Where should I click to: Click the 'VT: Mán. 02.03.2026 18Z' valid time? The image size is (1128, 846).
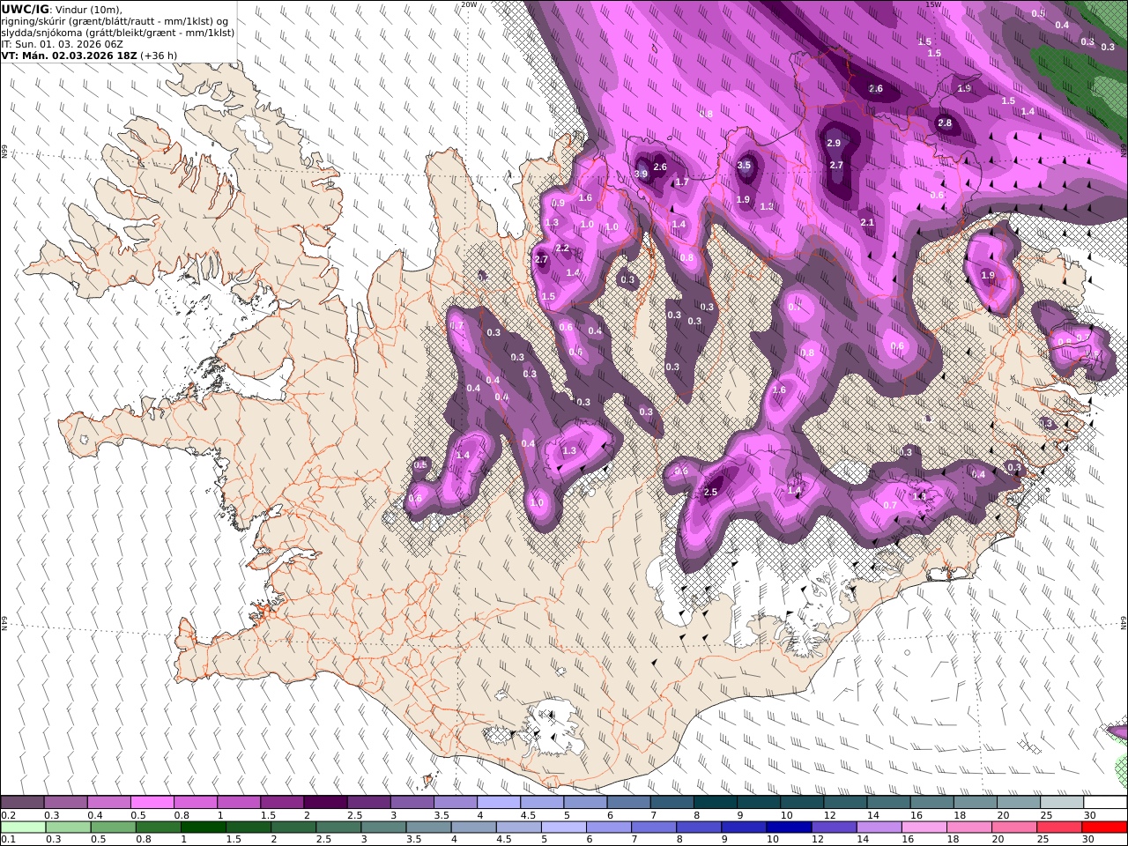pos(69,55)
